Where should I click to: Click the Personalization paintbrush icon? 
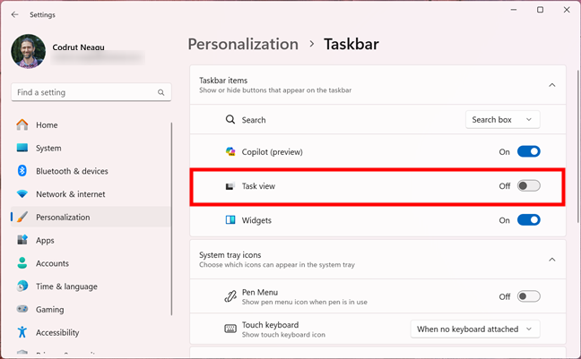pyautogui.click(x=22, y=217)
